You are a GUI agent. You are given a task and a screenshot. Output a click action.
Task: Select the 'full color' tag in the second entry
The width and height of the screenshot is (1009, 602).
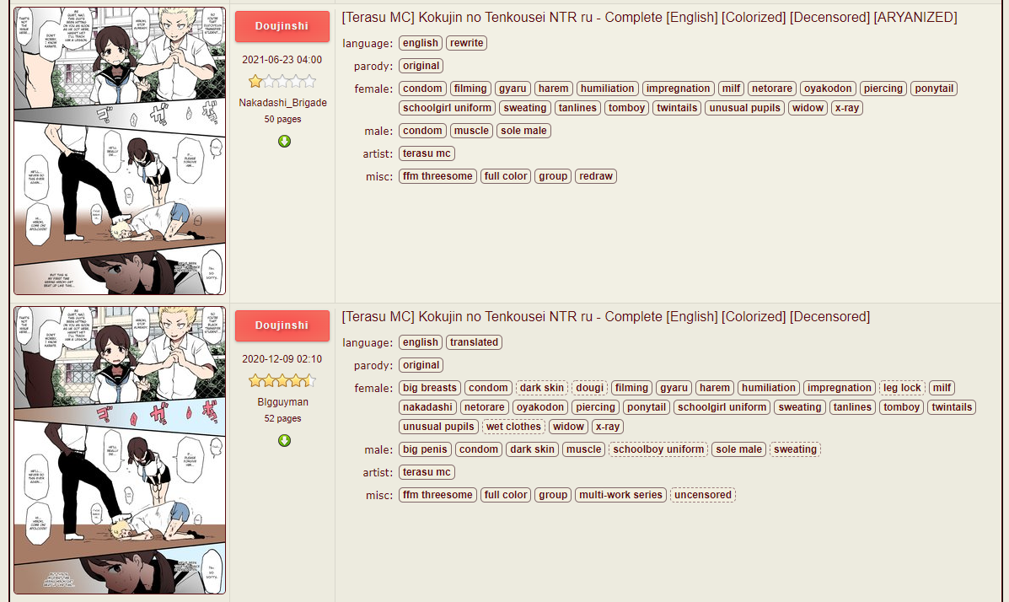(x=506, y=495)
